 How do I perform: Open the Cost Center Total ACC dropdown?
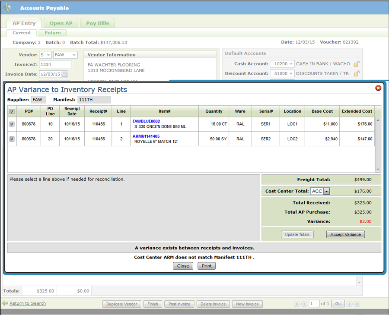326,191
